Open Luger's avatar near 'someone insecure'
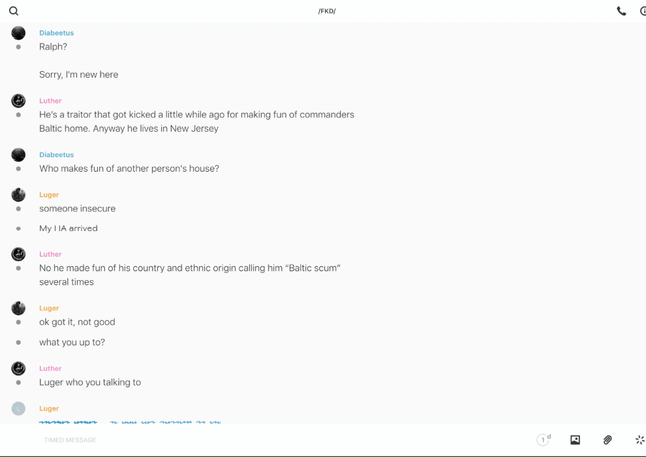The width and height of the screenshot is (646, 457). click(18, 195)
